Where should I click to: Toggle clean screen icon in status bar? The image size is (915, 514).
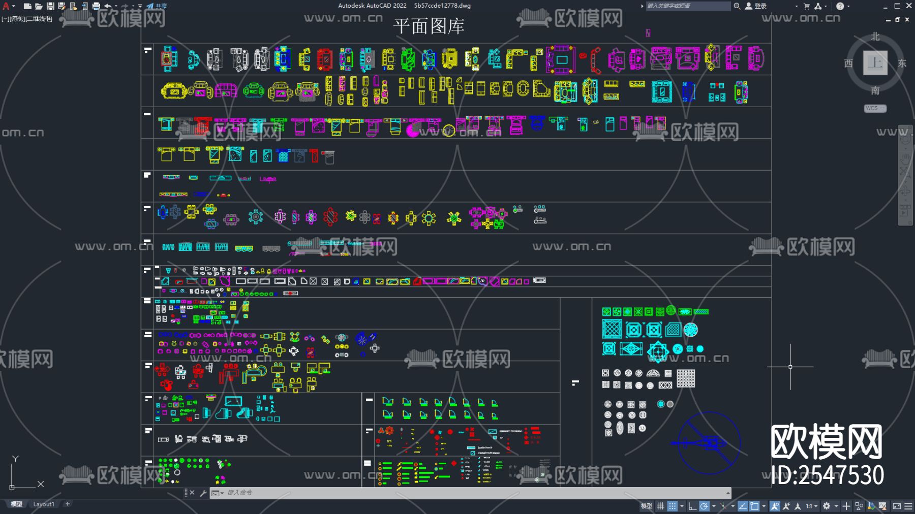tap(897, 506)
